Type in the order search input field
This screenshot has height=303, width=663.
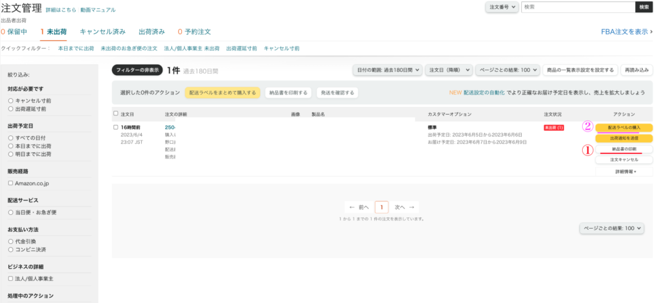577,6
